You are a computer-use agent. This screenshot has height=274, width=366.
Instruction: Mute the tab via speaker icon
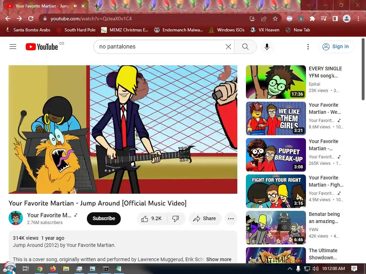75,6
